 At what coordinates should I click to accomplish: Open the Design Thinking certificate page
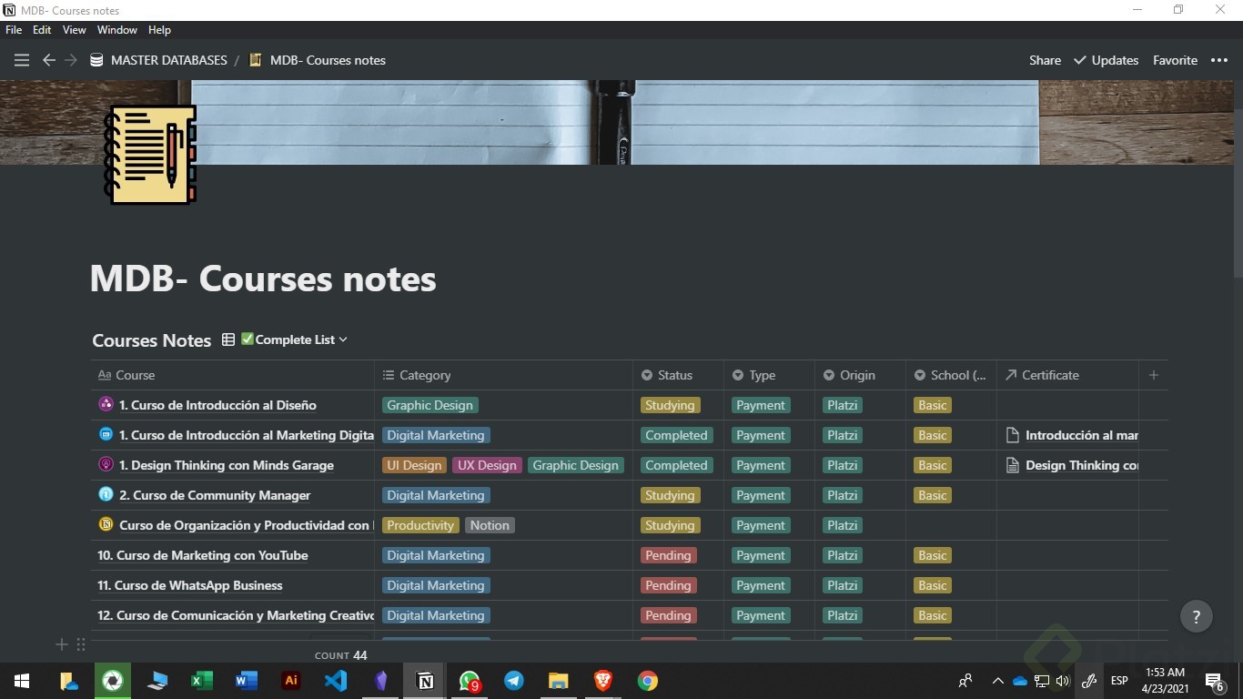(x=1072, y=465)
